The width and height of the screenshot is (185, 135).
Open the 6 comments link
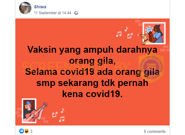pyautogui.click(x=155, y=131)
